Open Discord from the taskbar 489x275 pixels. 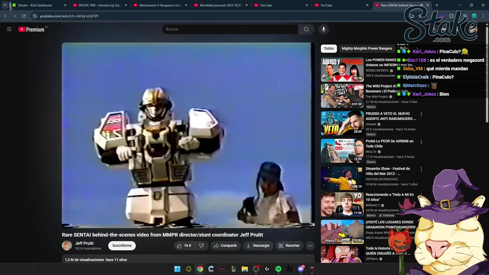(301, 269)
